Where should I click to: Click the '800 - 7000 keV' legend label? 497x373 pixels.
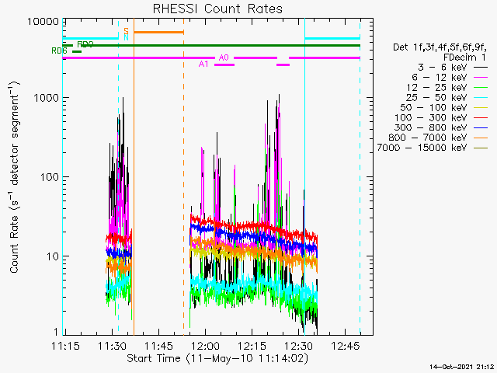click(428, 138)
